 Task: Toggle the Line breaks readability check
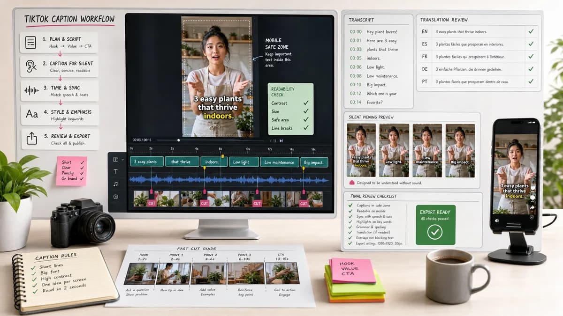(306, 128)
